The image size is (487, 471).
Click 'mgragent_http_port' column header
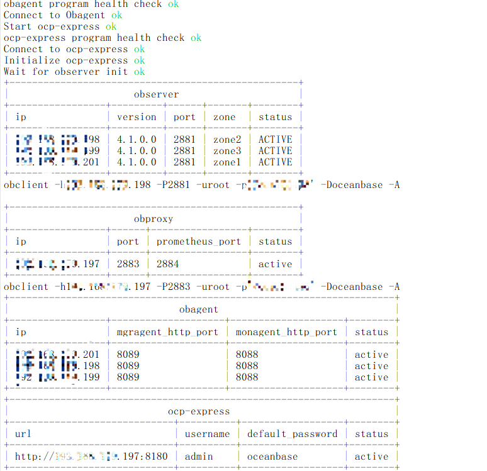(x=167, y=332)
